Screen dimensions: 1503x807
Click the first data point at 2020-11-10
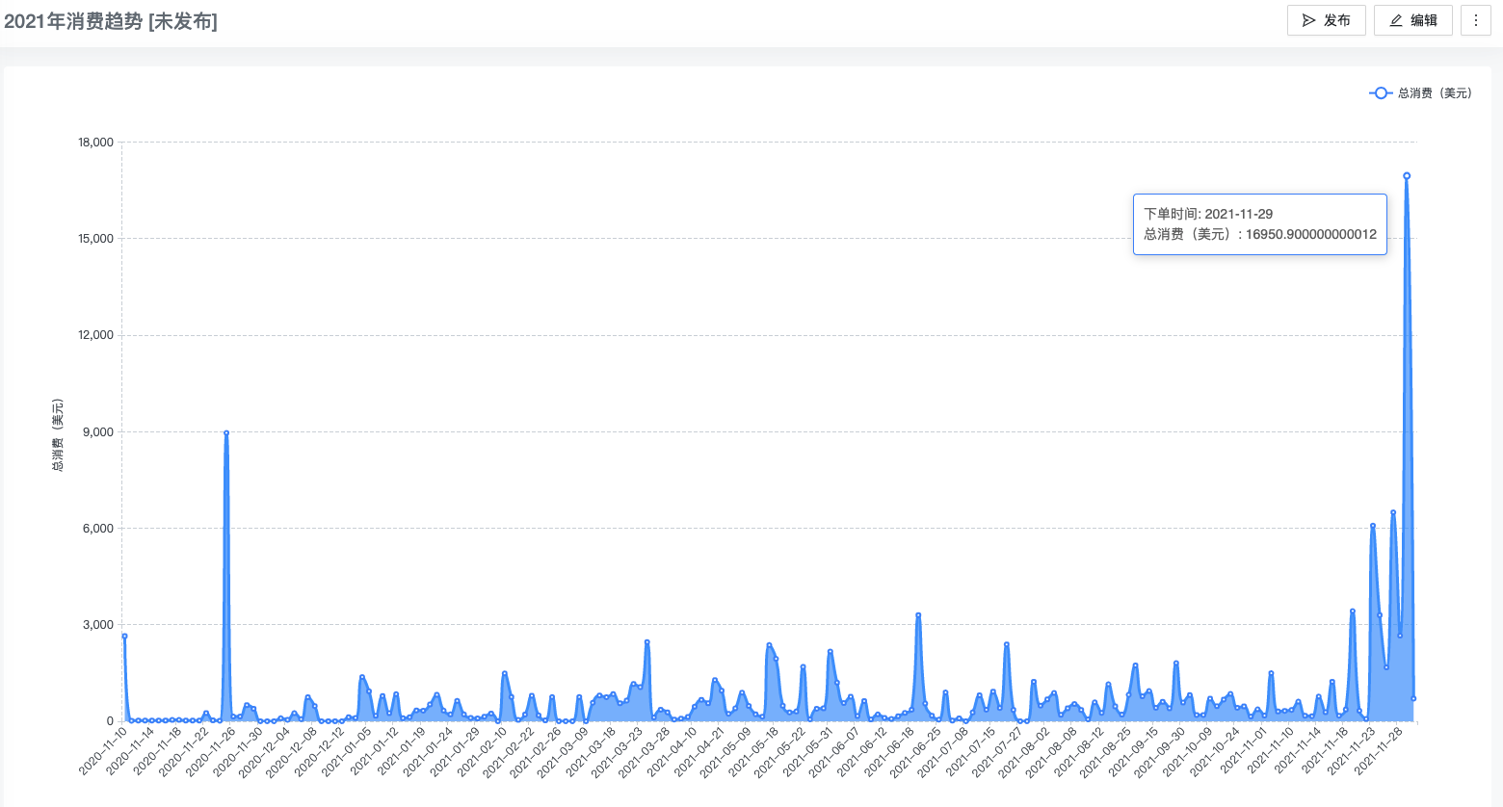[x=124, y=637]
